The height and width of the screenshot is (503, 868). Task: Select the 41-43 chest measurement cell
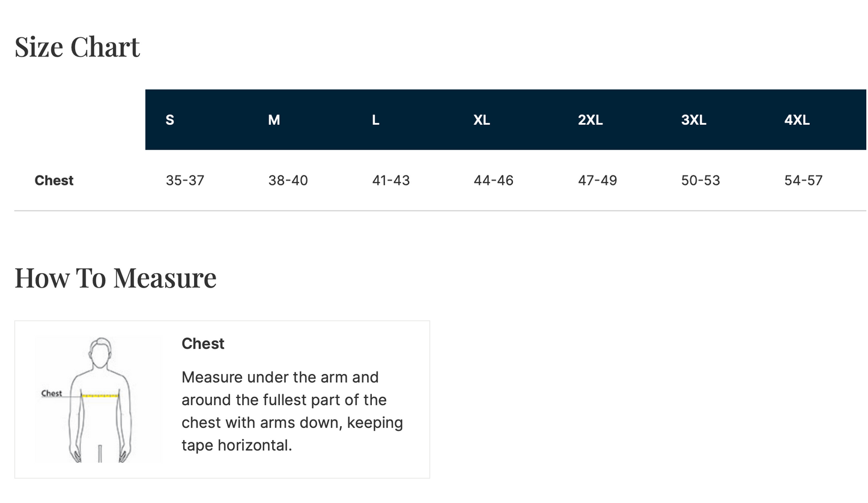[391, 181]
